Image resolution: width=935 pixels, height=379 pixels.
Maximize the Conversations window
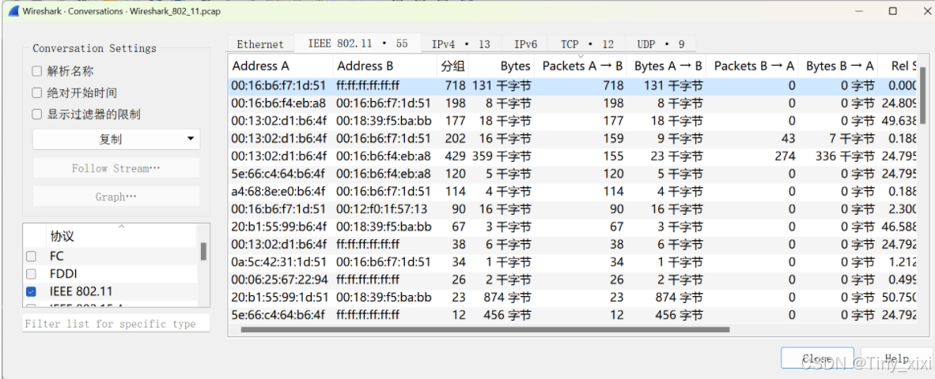pyautogui.click(x=892, y=11)
